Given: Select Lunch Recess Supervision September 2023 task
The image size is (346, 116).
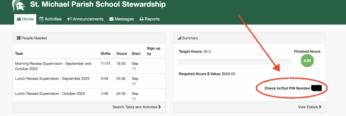Looking at the screenshot, I should point(52,79).
